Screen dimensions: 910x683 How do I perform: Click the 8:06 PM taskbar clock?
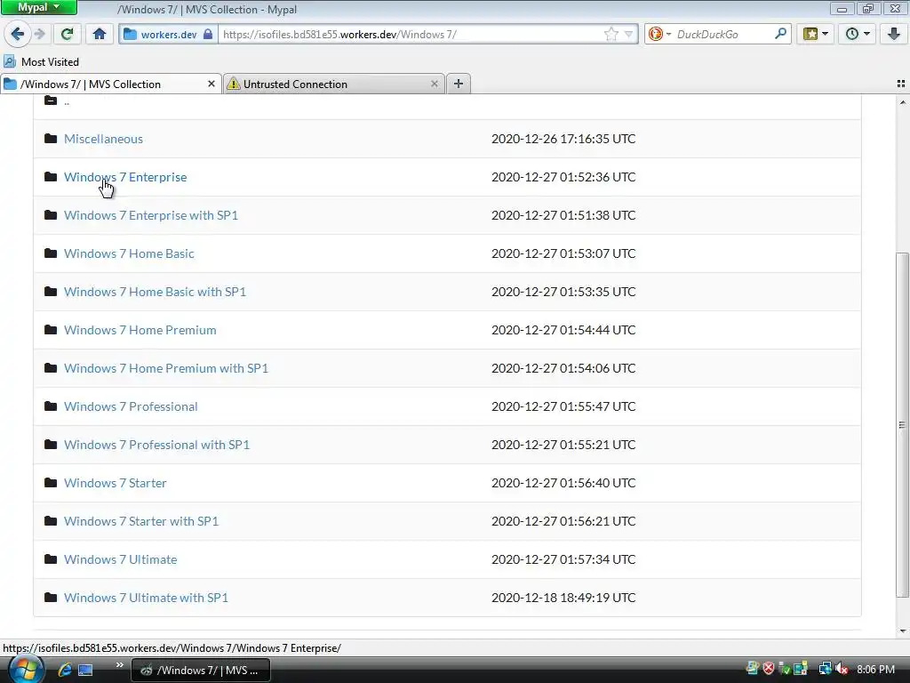click(875, 670)
